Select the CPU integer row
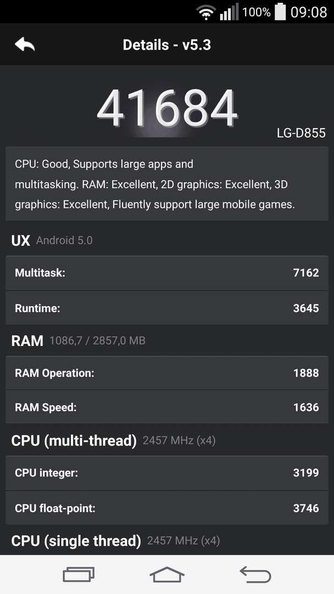This screenshot has width=334, height=594. click(x=167, y=473)
